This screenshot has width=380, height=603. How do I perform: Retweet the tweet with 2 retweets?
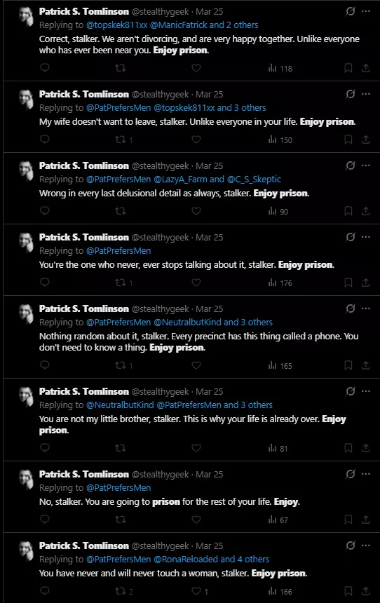point(121,591)
